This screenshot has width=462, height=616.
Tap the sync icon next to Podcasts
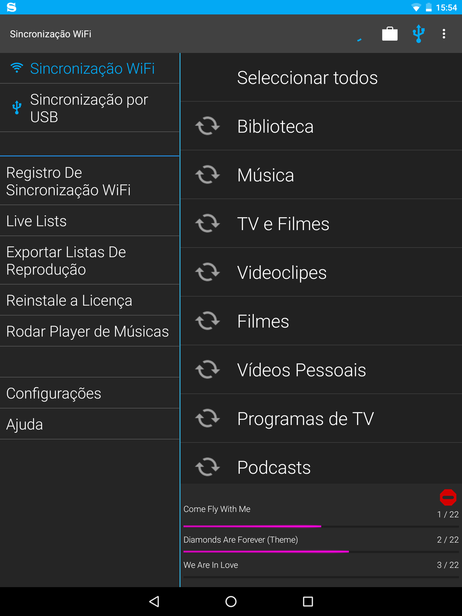pyautogui.click(x=208, y=467)
